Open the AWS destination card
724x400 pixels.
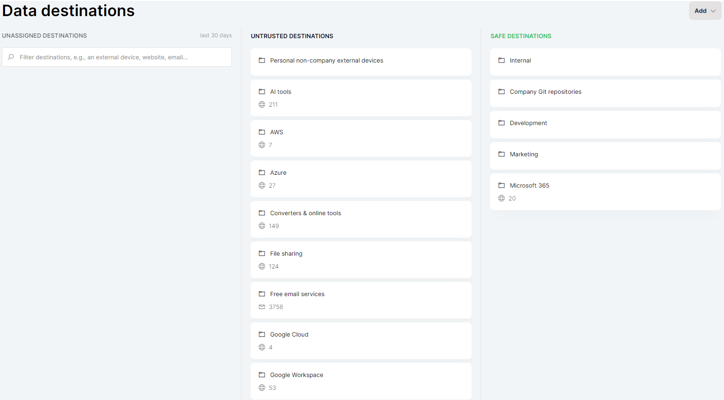coord(361,138)
